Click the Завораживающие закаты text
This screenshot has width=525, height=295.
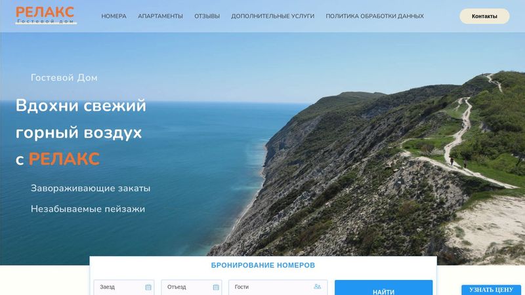[x=91, y=188]
